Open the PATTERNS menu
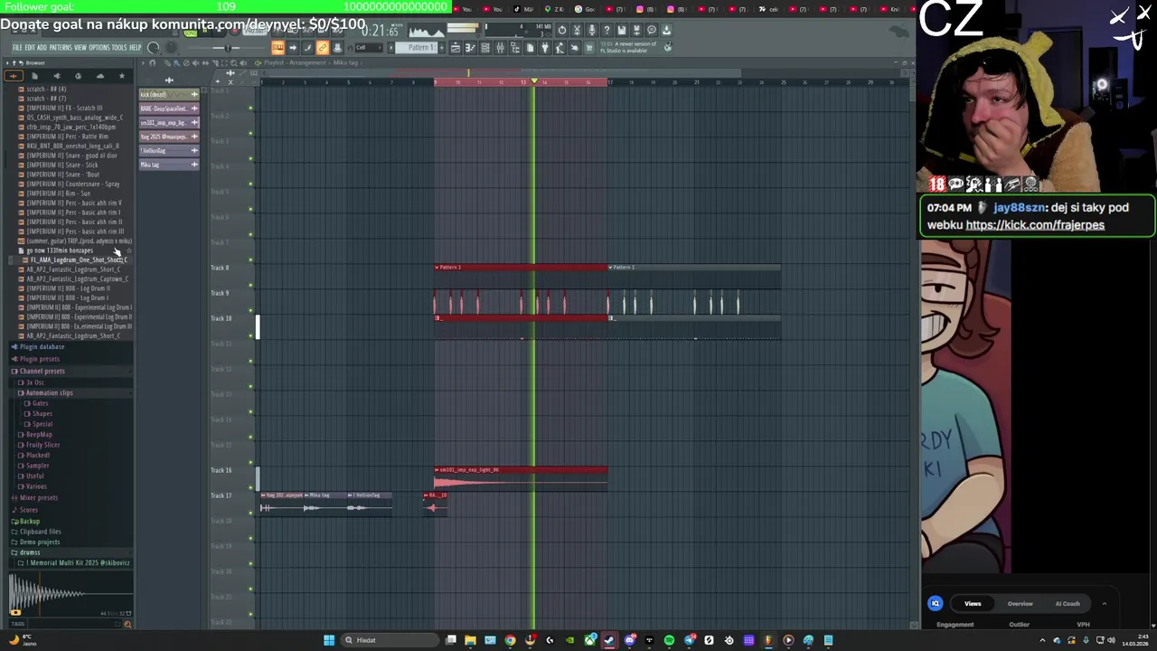Viewport: 1157px width, 651px height. click(61, 48)
